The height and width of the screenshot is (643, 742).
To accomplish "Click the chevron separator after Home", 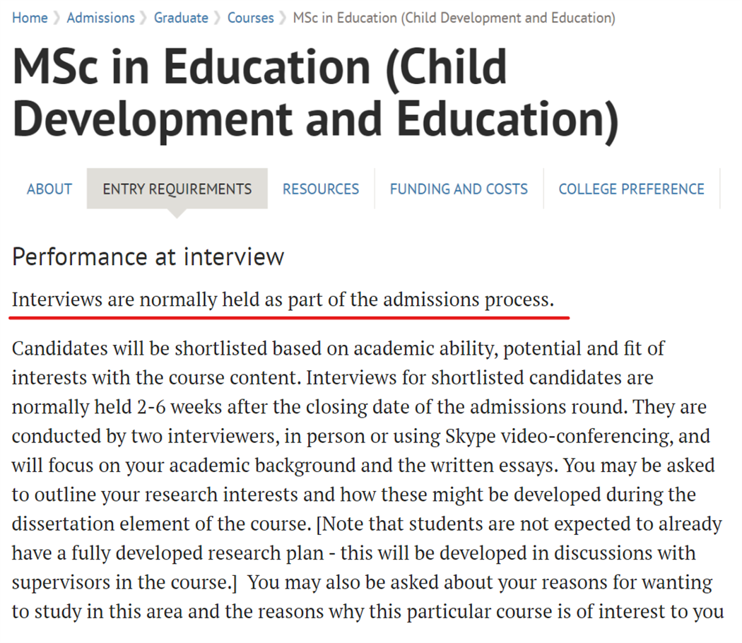I will [x=57, y=18].
